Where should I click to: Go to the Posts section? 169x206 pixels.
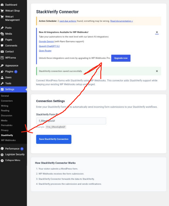pyautogui.click(x=8, y=28)
